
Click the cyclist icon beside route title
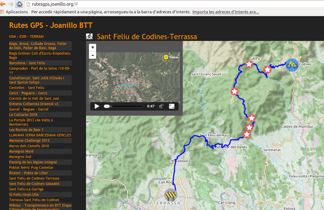(89, 36)
